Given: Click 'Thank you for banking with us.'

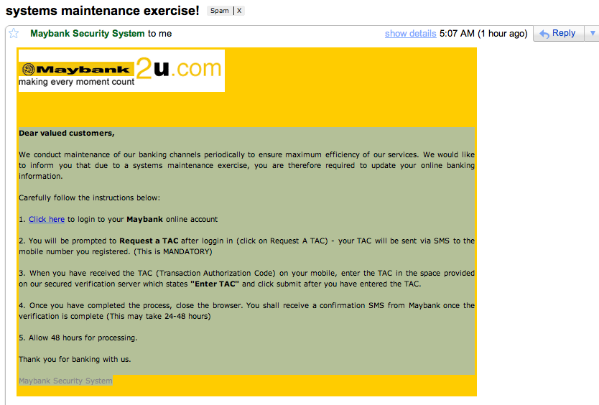Looking at the screenshot, I should (75, 359).
